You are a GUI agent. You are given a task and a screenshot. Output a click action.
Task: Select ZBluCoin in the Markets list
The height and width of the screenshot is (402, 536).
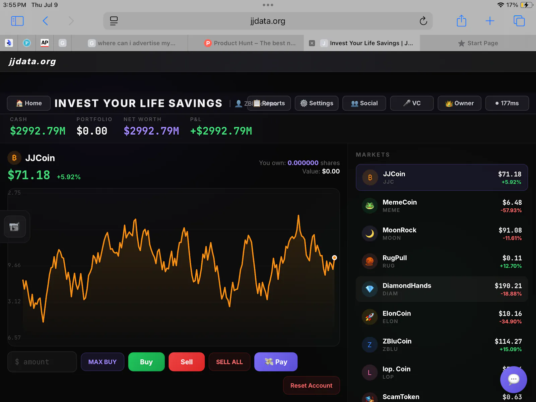tap(442, 345)
